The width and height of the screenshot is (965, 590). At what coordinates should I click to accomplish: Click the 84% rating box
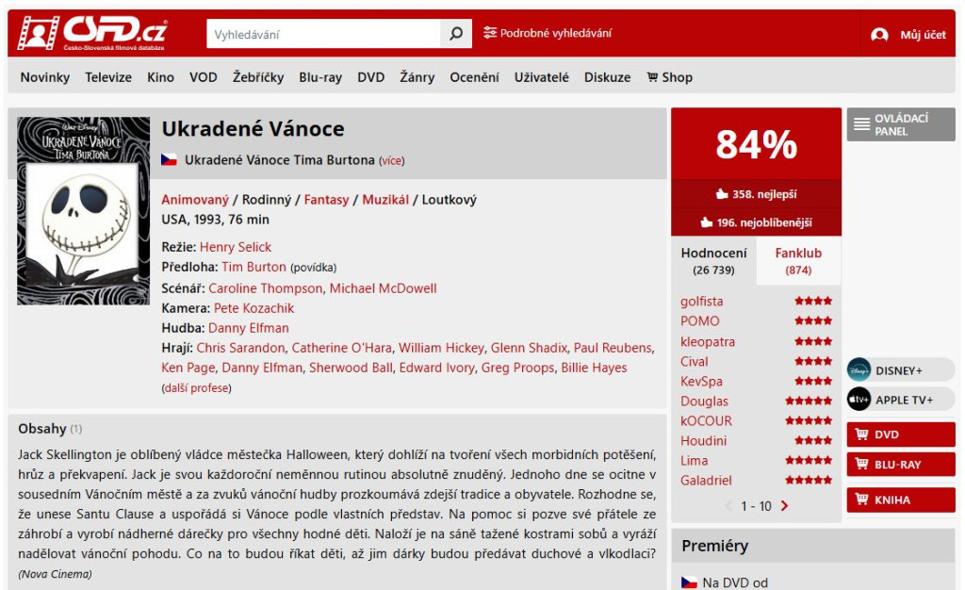(x=757, y=144)
